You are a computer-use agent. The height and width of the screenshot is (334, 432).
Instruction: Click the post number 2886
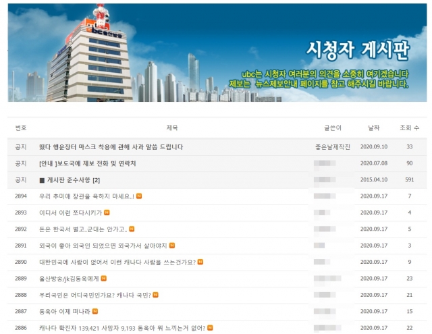pos(21,328)
